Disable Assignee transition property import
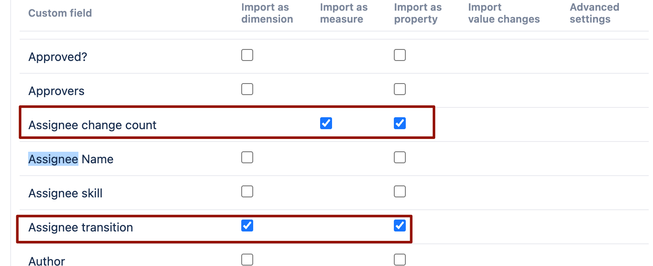 pyautogui.click(x=400, y=226)
